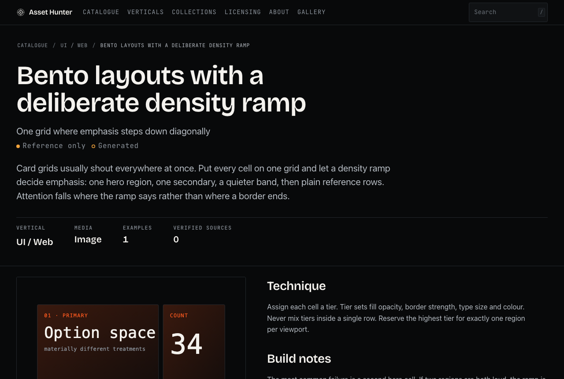Click the 'Image' media value
This screenshot has height=379, width=564.
point(88,239)
